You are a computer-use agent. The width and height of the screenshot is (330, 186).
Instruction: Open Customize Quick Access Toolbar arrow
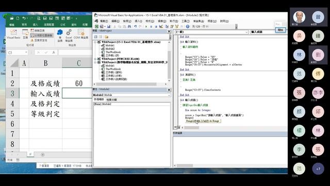[x=76, y=19]
